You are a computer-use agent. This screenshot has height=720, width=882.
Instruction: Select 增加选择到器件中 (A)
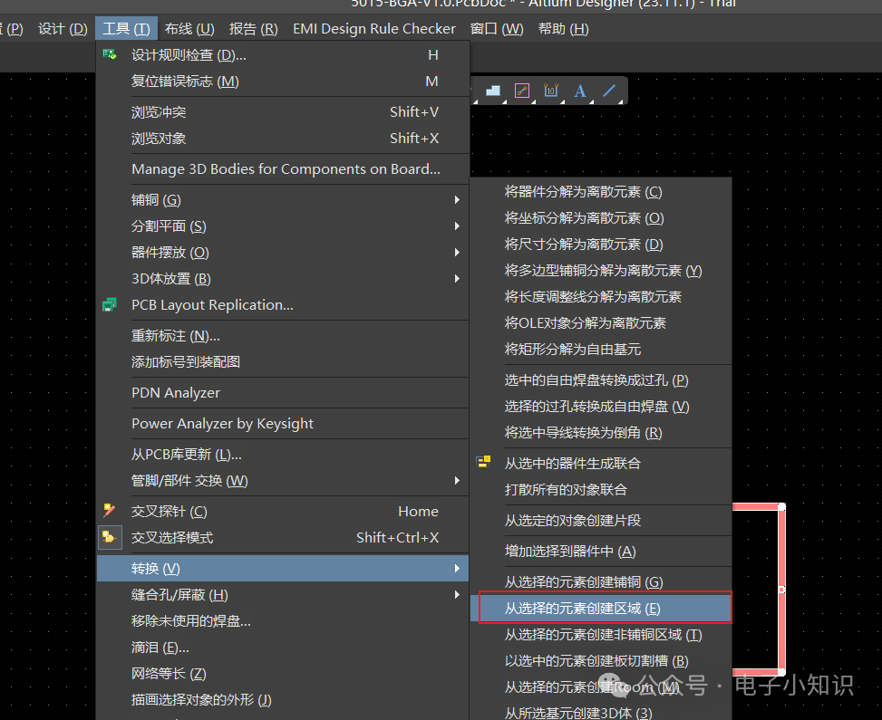pyautogui.click(x=601, y=552)
